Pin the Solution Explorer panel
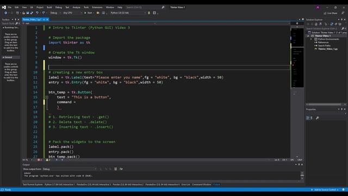 tap(342, 20)
